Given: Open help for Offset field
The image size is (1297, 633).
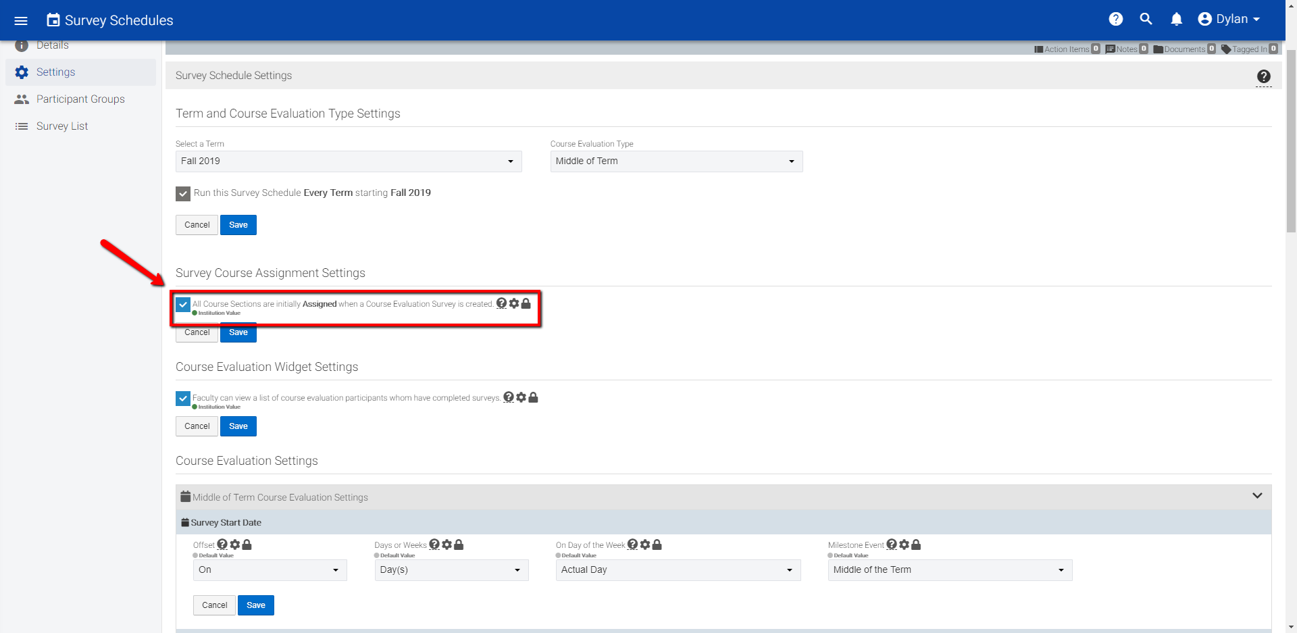Looking at the screenshot, I should pos(222,545).
